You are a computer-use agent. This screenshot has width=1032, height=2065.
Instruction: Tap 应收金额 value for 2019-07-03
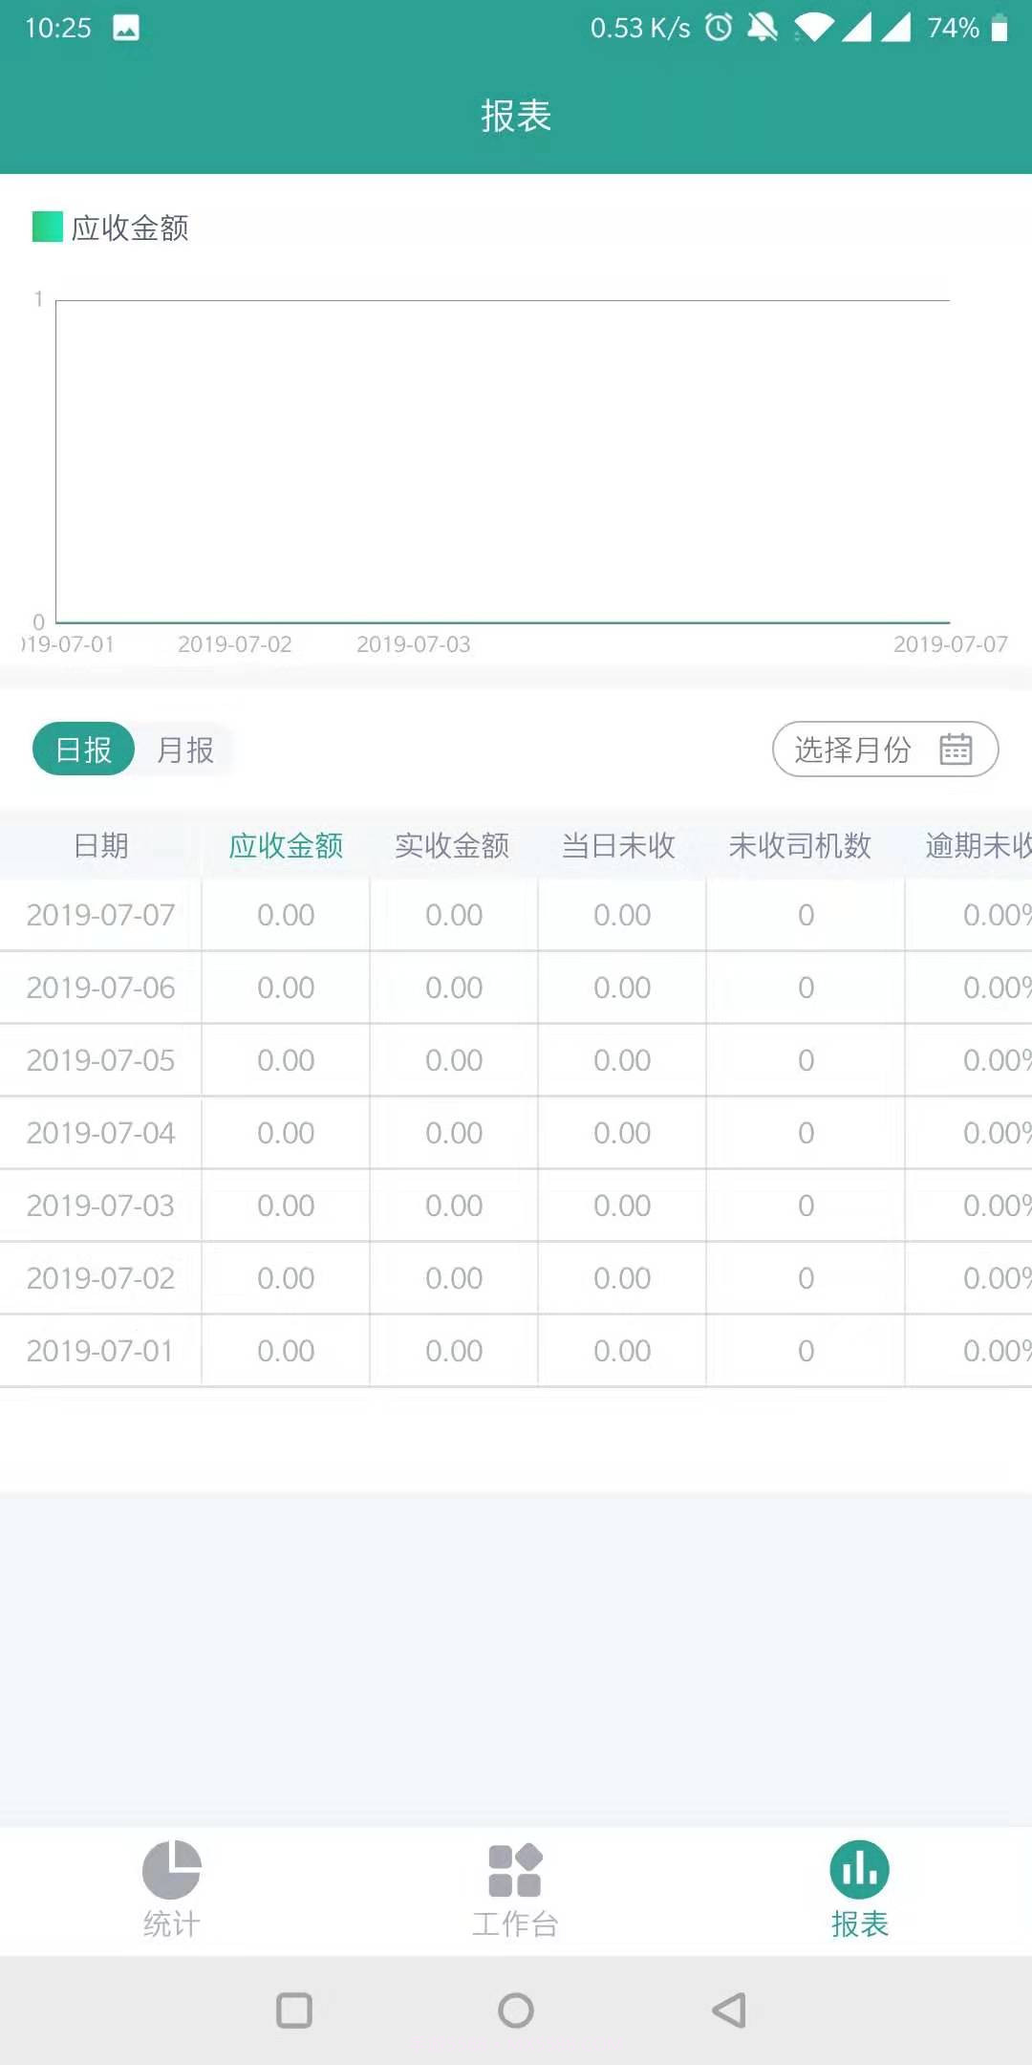point(286,1206)
